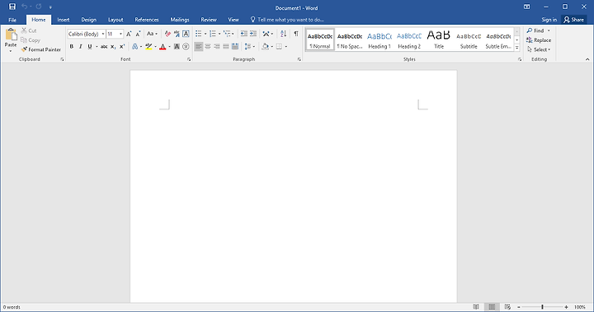Viewport: 594px width, 312px height.
Task: Open line and paragraph spacing dropdown
Action: 254,47
